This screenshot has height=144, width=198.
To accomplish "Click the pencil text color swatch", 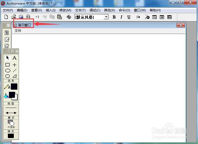I will [14, 87].
